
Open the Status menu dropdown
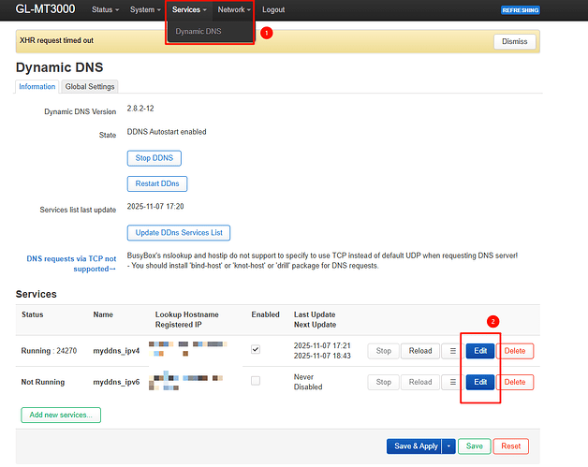pyautogui.click(x=105, y=9)
